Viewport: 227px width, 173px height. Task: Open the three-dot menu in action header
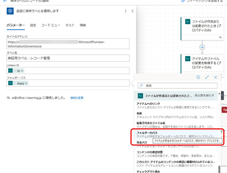point(126,11)
